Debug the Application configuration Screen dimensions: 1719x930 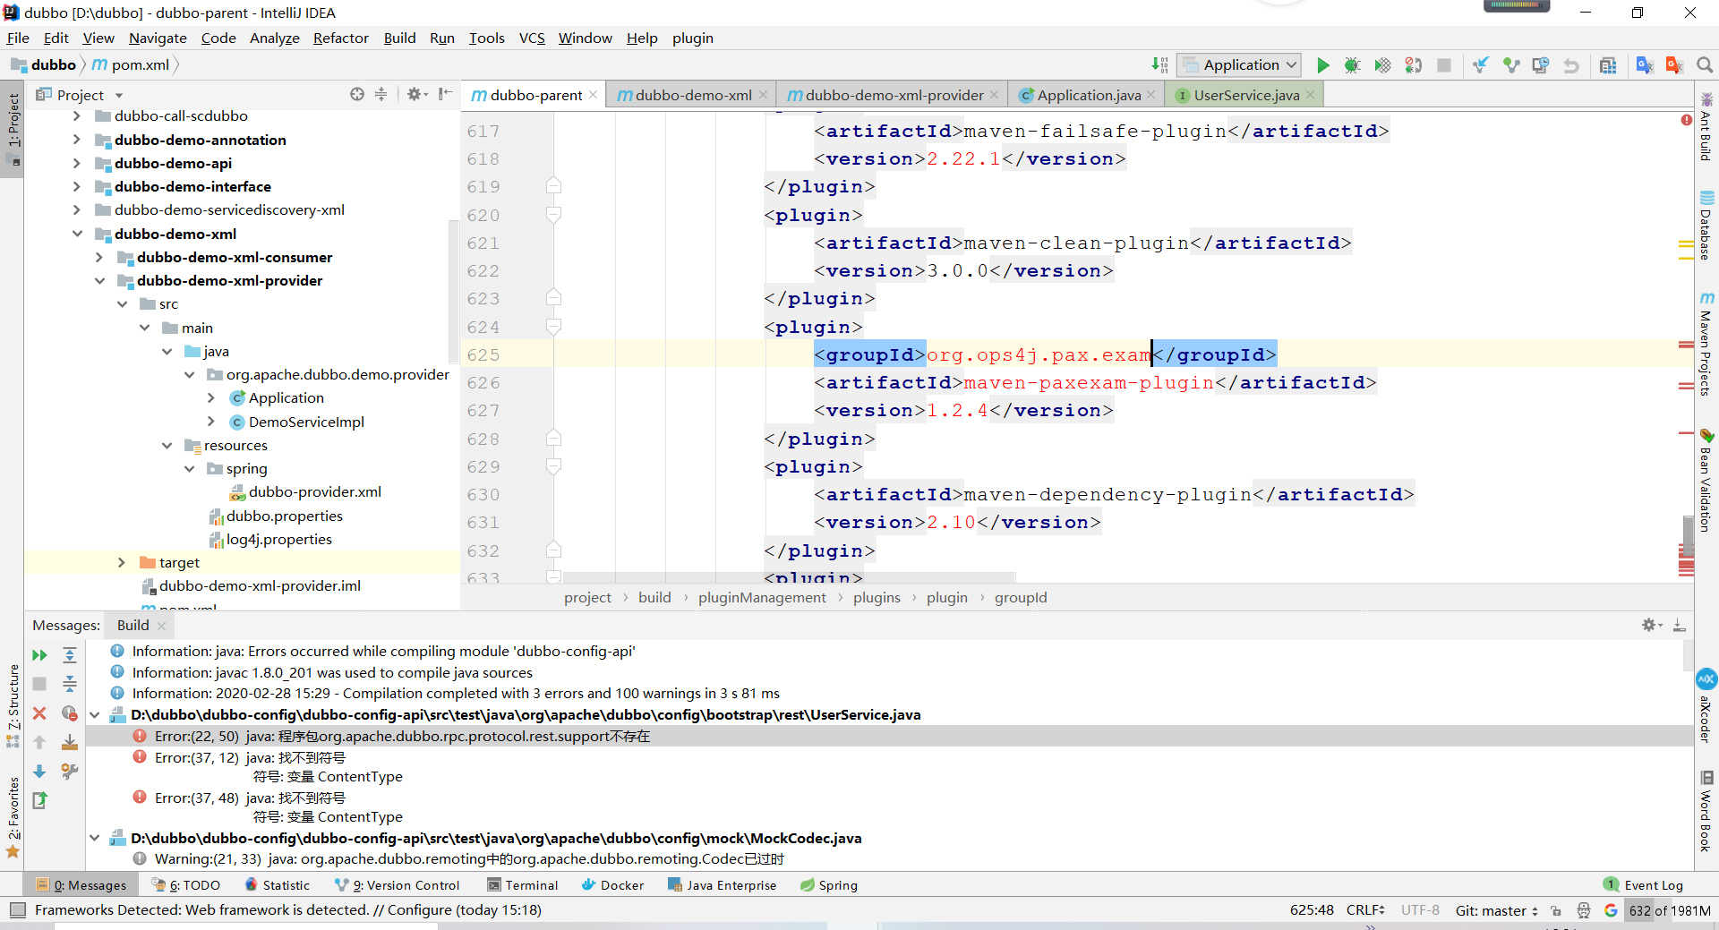click(1352, 65)
